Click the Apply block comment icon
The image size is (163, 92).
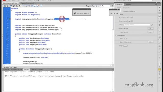coord(32,6)
